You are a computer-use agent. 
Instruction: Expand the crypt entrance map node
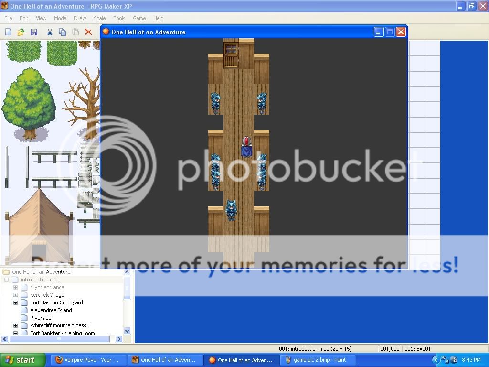coord(15,287)
